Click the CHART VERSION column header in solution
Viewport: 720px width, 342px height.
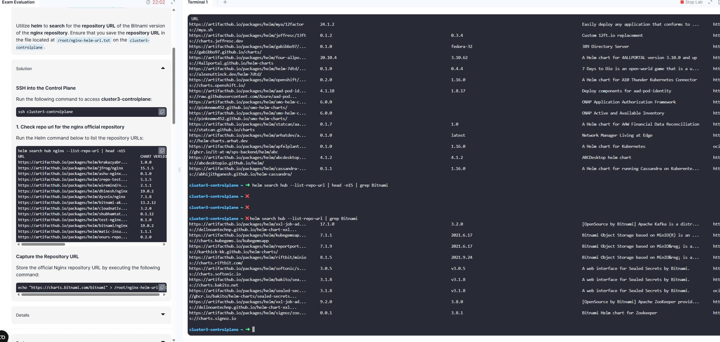tap(153, 157)
